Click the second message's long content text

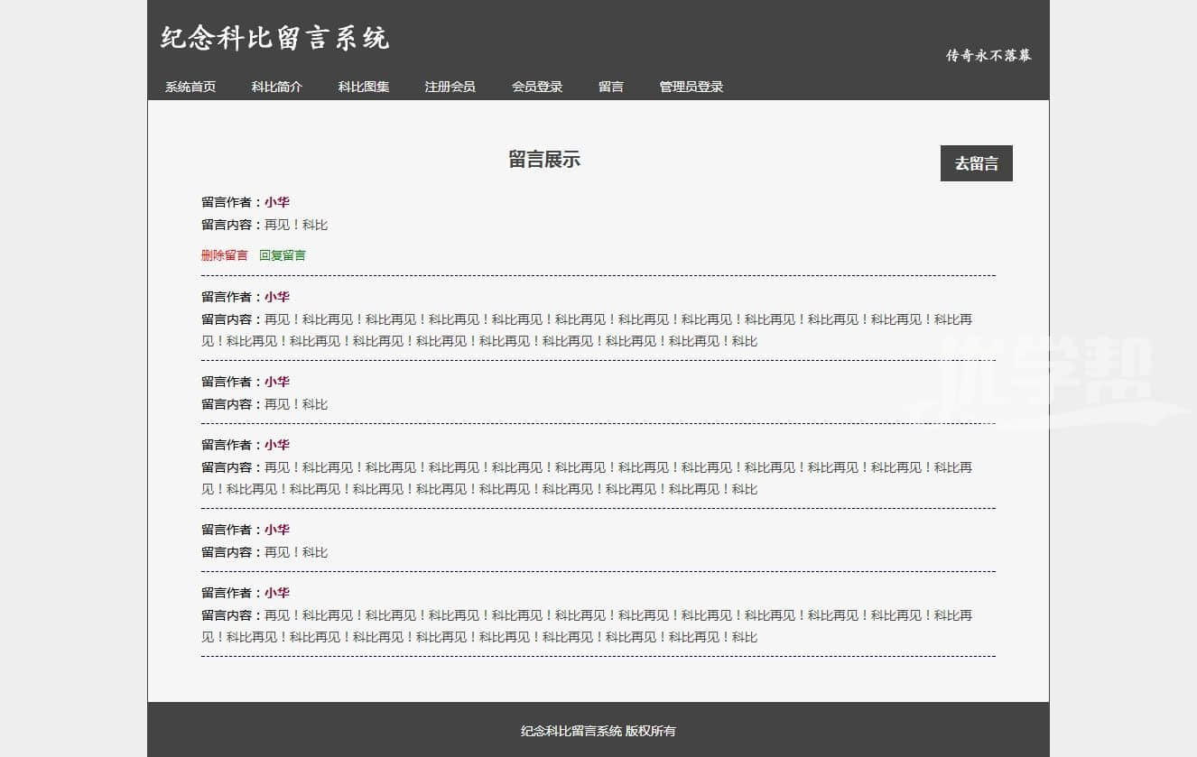click(x=587, y=330)
